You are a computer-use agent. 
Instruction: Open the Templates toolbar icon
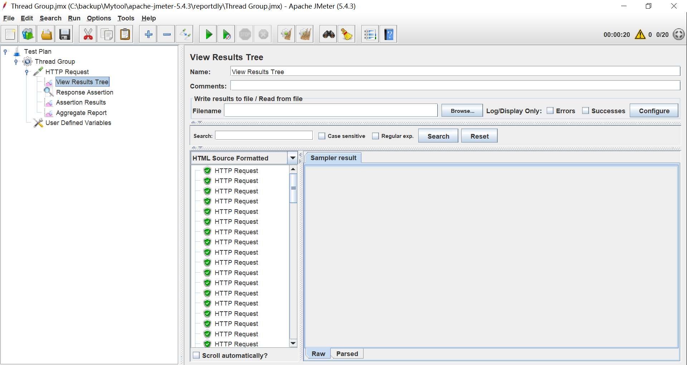pyautogui.click(x=28, y=34)
